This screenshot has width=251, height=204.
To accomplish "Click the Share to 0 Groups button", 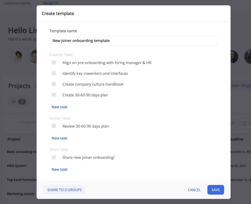I will (64, 190).
